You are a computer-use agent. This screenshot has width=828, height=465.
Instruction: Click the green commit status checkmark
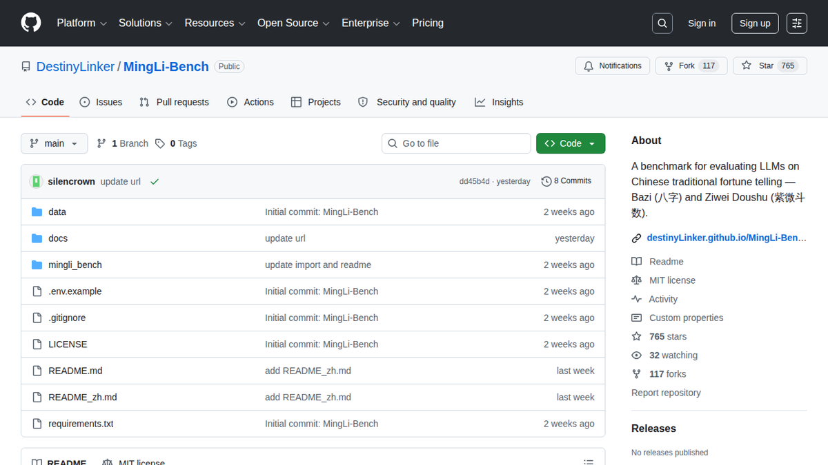[x=155, y=182]
